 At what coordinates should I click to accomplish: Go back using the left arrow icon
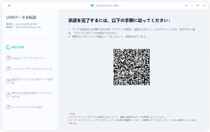point(10,6)
